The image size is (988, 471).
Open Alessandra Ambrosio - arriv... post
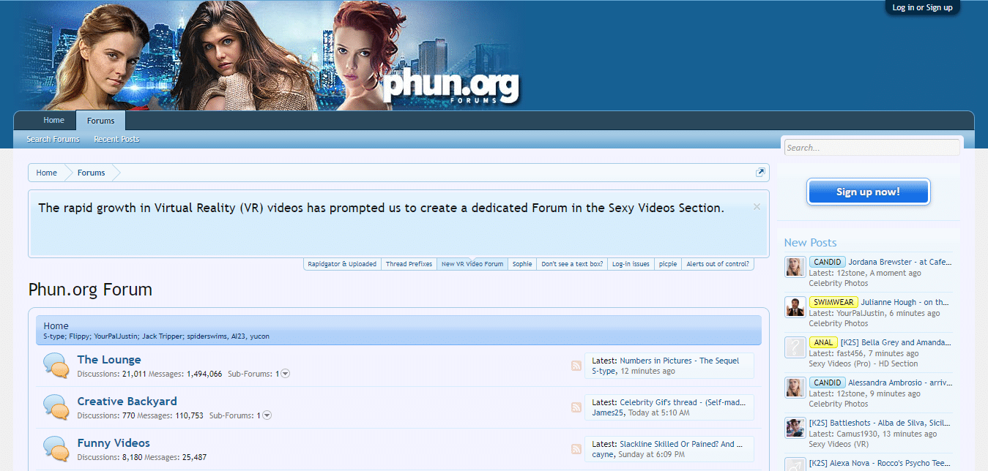click(x=900, y=383)
